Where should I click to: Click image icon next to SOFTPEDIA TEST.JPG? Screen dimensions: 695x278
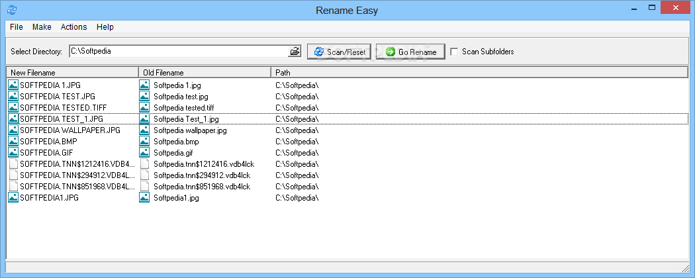[13, 96]
